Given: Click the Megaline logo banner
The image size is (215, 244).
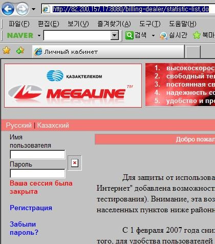Looking at the screenshot, I should [73, 86].
